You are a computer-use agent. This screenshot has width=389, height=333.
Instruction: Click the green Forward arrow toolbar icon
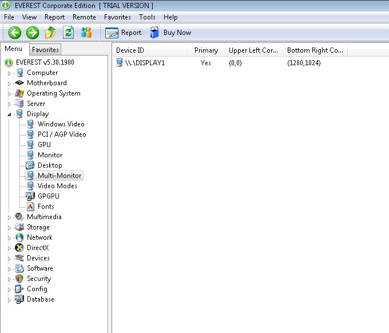click(x=33, y=33)
